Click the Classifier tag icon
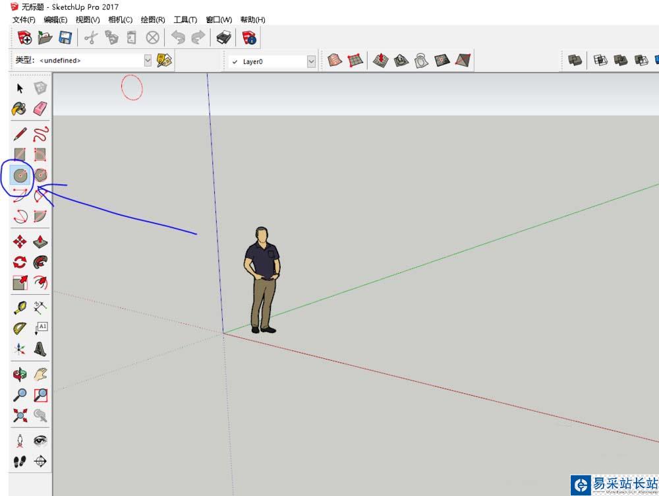This screenshot has width=659, height=496. click(x=164, y=61)
